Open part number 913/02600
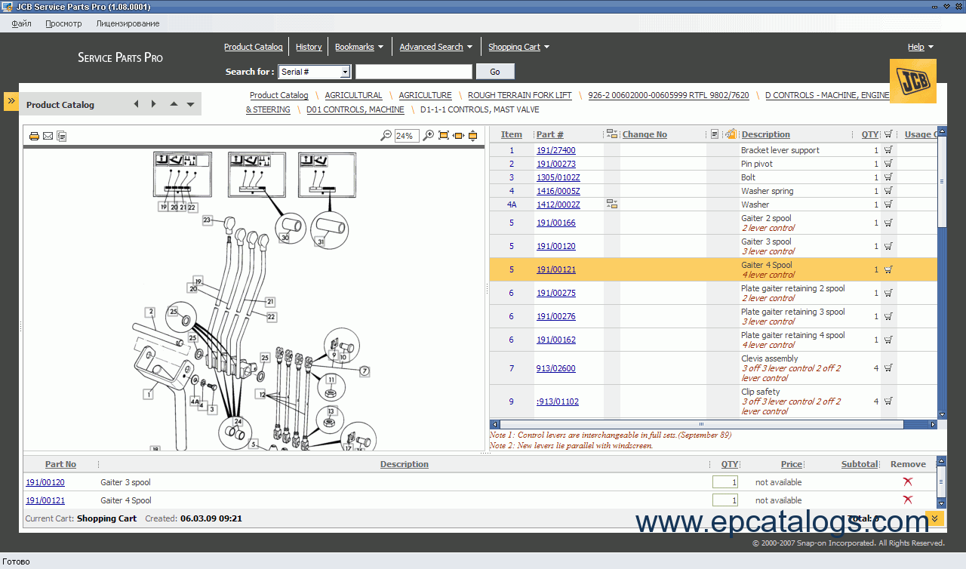The height and width of the screenshot is (569, 966). [555, 368]
